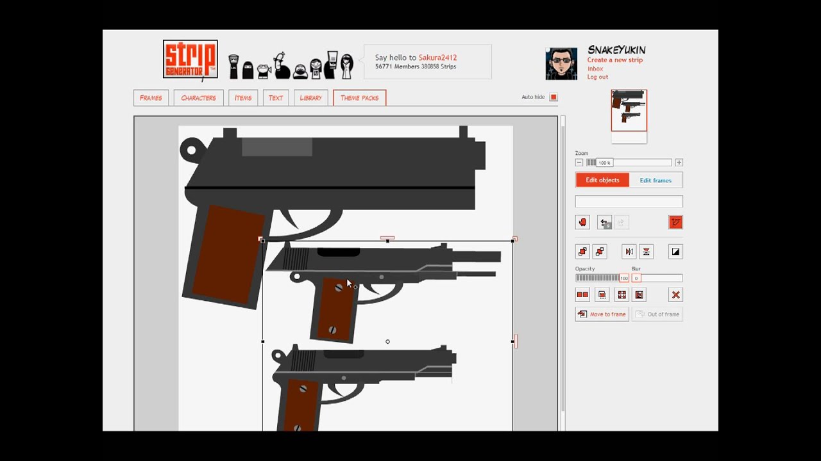Screen dimensions: 821x461
Task: Click the blur slider handle
Action: (x=636, y=278)
